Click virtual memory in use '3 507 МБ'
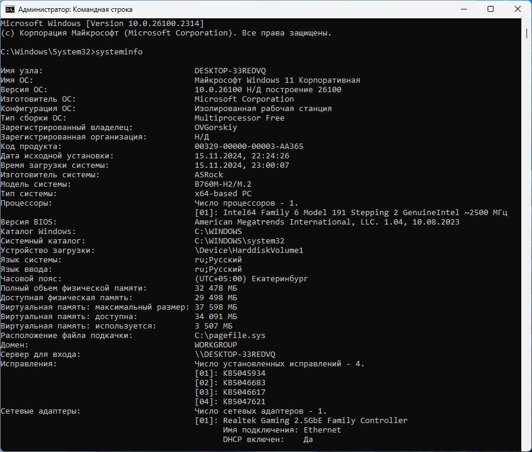This screenshot has width=532, height=452. 214,326
